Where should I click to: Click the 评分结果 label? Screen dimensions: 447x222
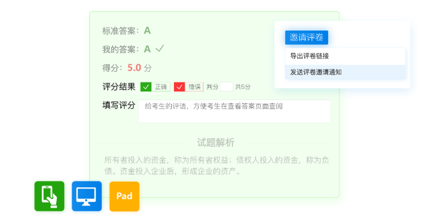tap(119, 86)
